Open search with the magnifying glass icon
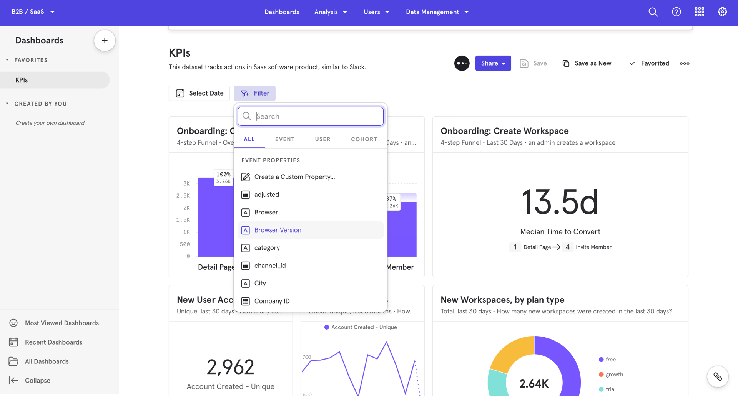 [x=653, y=12]
